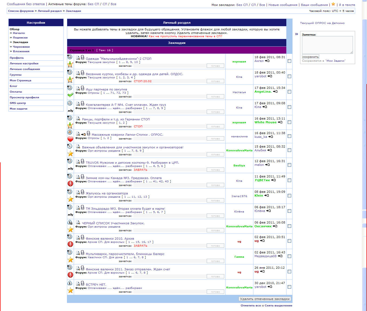
Task: Go to last post by Ангел arrow icon
Action: point(267,61)
